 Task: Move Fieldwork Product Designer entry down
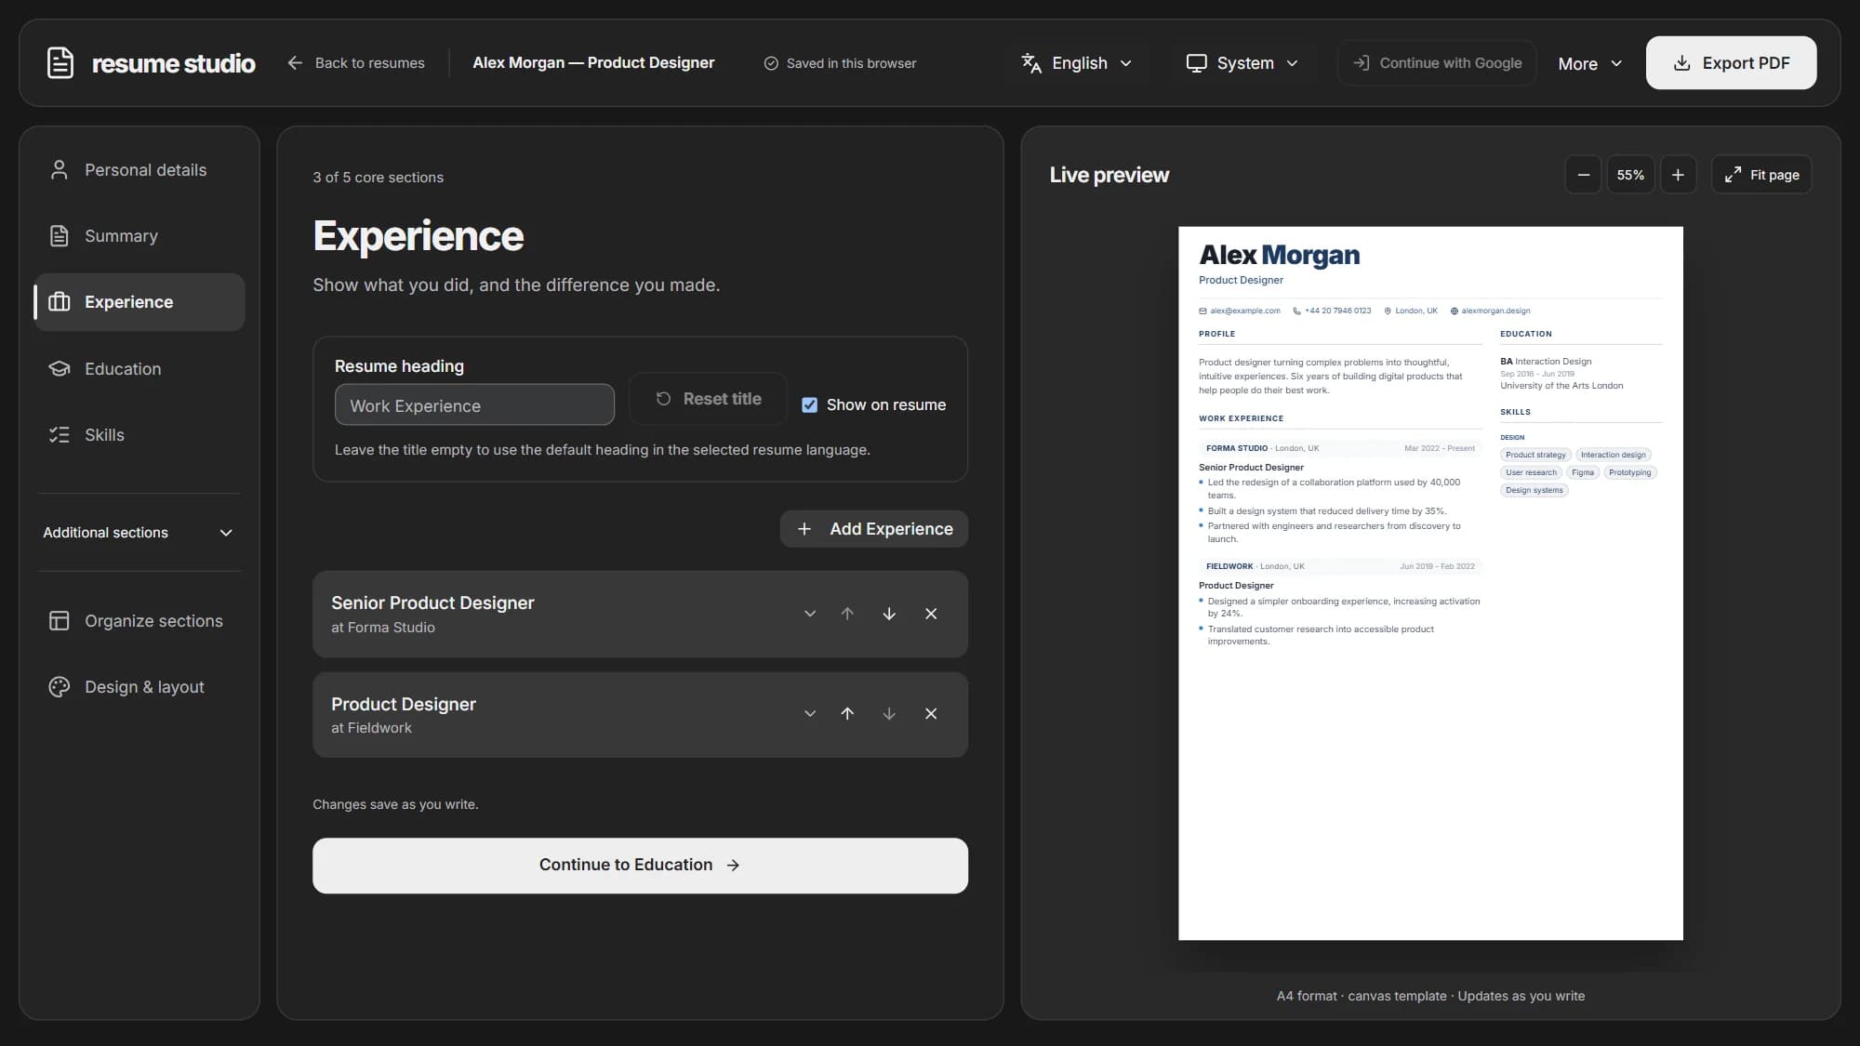click(889, 713)
